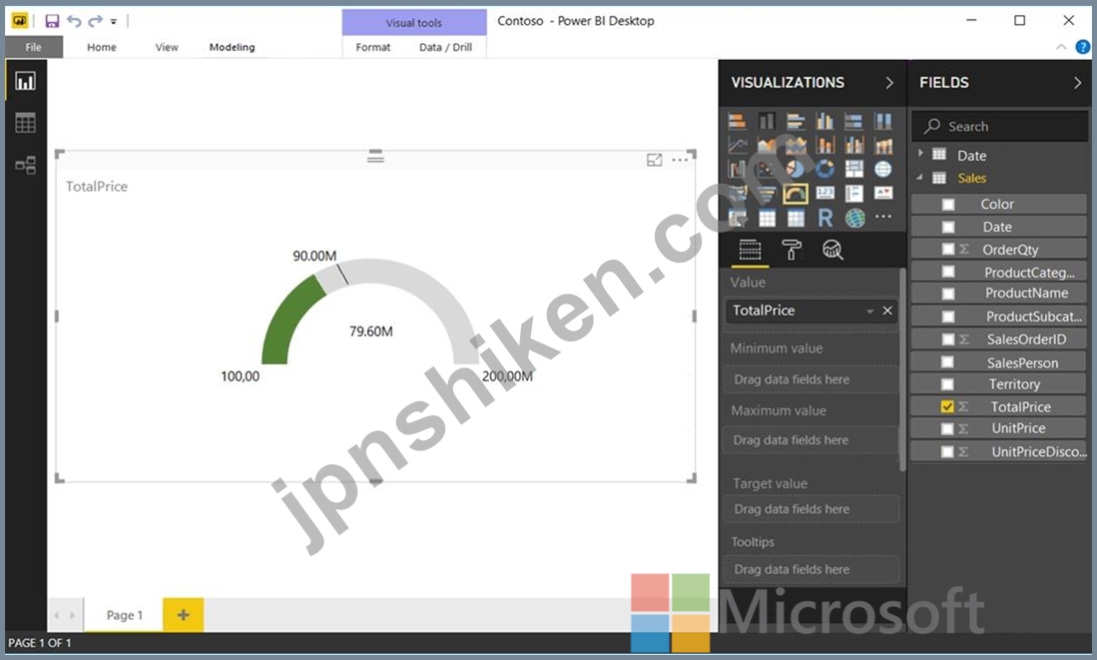This screenshot has width=1097, height=660.
Task: Open the Modeling ribbon tab
Action: [x=232, y=47]
